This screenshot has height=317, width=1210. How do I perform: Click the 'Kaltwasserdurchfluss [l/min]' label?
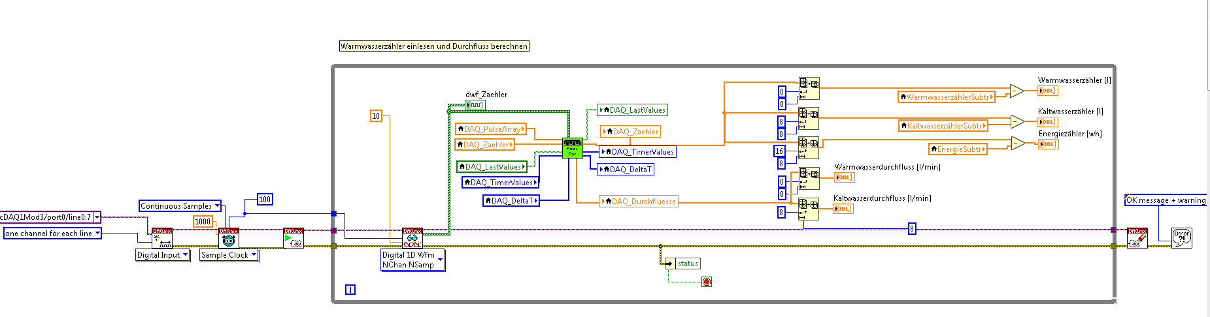(x=882, y=198)
